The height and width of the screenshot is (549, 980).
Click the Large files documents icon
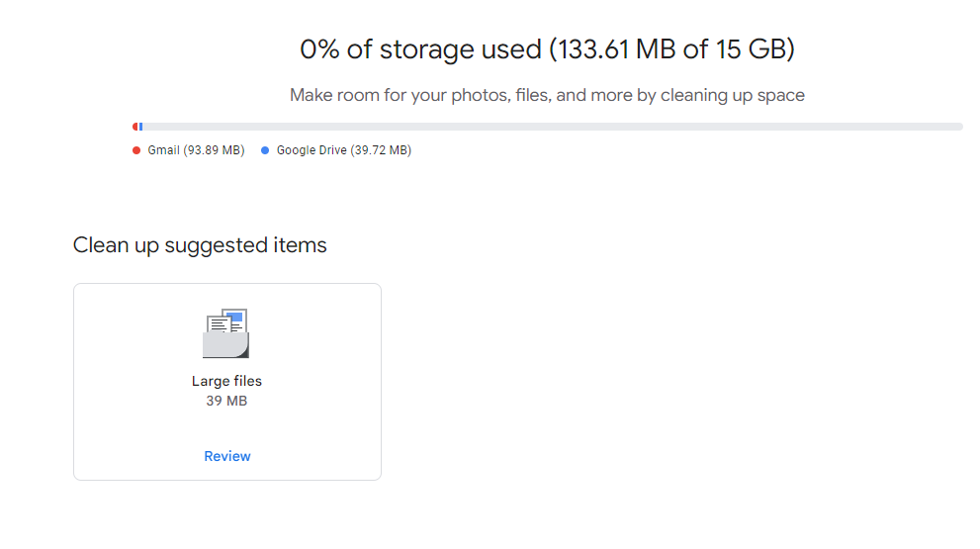226,333
